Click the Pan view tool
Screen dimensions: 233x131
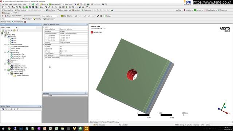pos(50,7)
